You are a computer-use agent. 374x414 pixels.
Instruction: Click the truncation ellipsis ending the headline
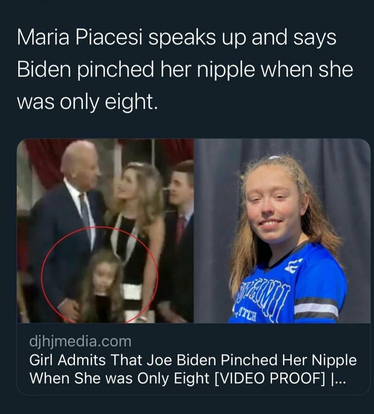click(340, 379)
